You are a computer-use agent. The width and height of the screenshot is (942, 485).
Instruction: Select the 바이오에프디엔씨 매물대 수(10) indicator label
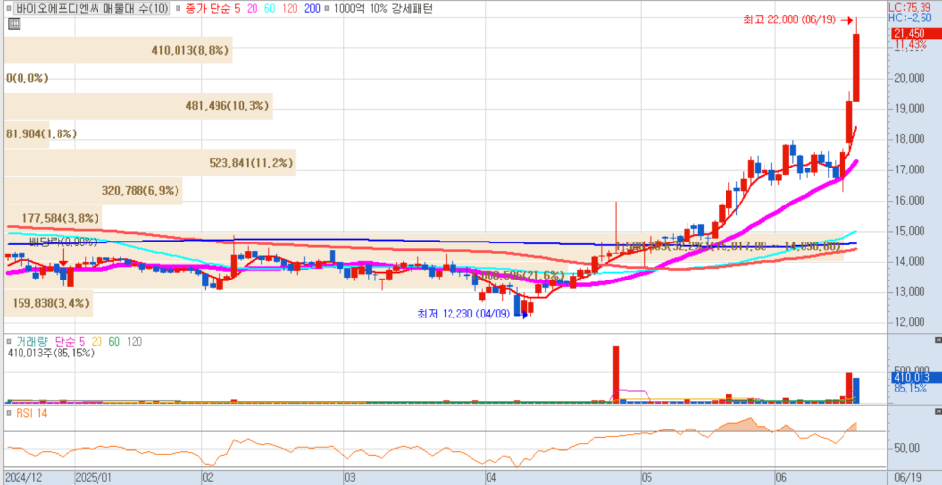click(x=92, y=9)
